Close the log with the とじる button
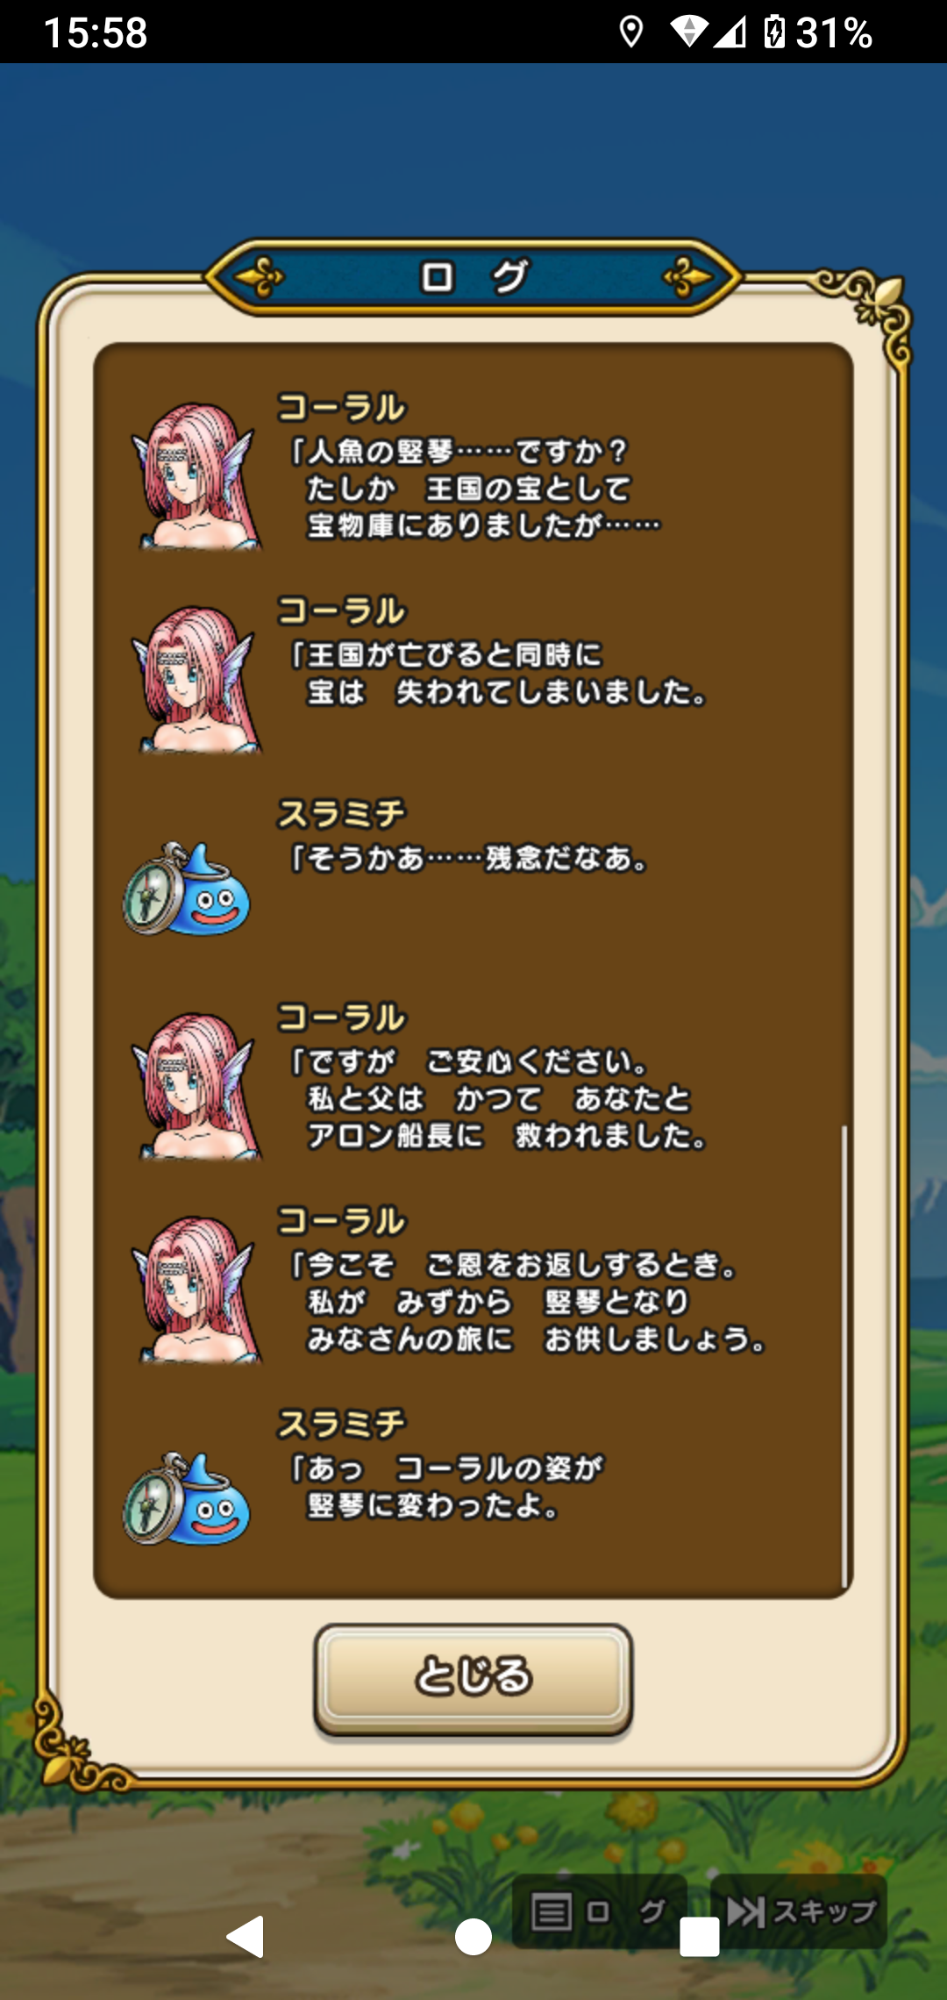 point(473,1678)
